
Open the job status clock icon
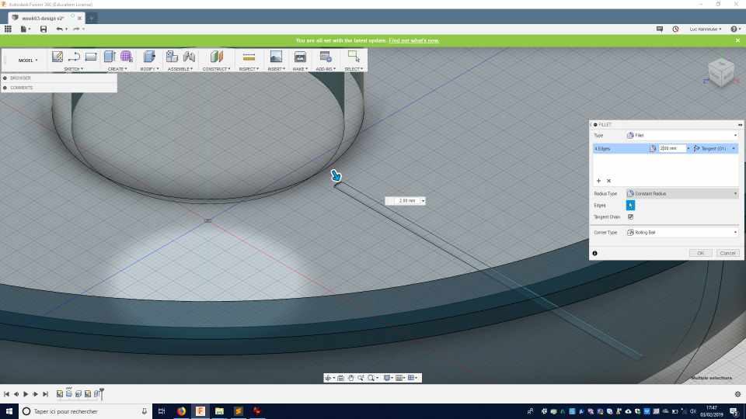(675, 29)
